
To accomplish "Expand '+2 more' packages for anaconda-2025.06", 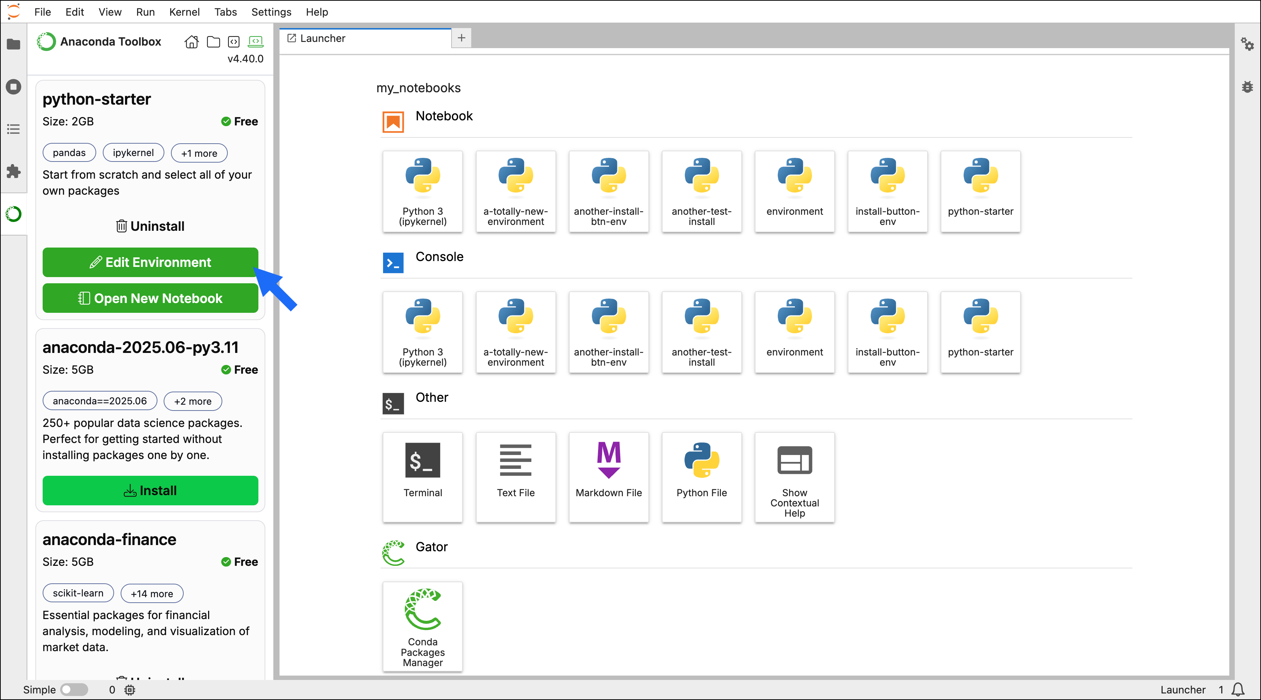I will 192,401.
